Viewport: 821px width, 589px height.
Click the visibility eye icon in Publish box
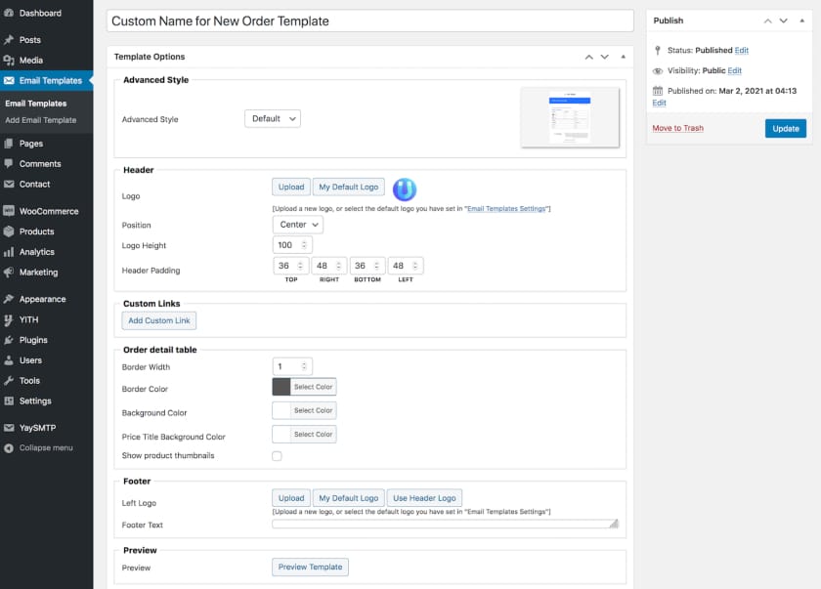(x=658, y=70)
